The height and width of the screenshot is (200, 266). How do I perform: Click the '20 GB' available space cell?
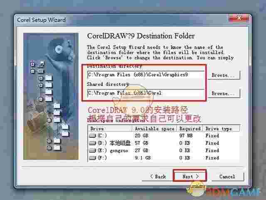141,136
